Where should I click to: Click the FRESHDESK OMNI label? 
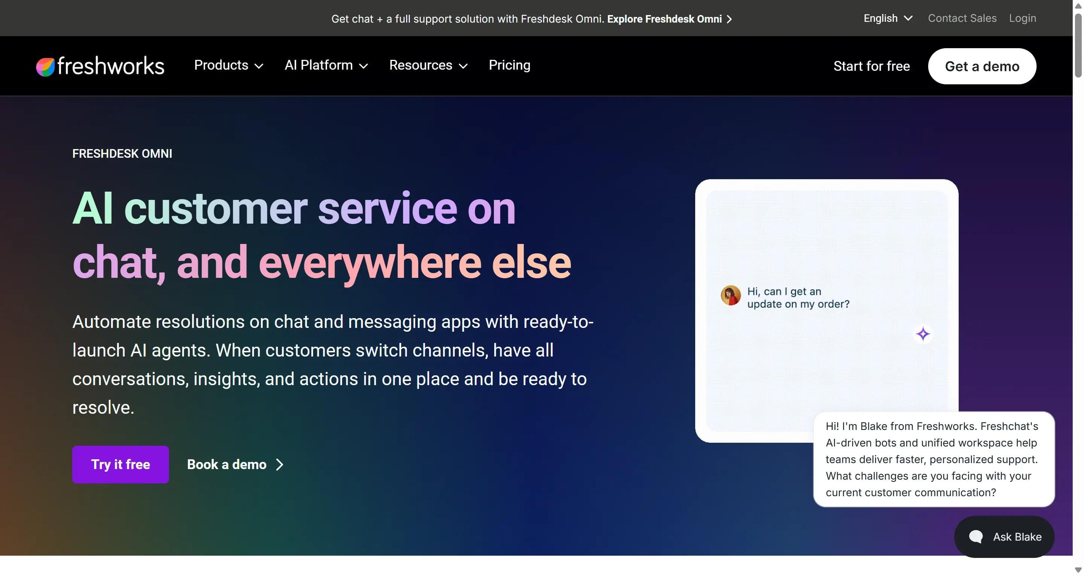click(x=122, y=154)
